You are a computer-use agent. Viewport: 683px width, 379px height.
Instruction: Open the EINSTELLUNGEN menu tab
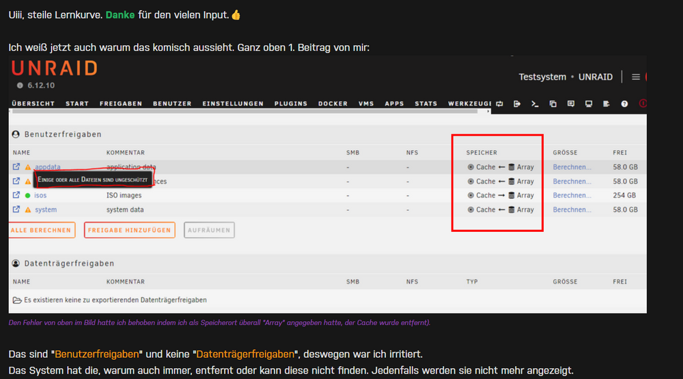pos(233,104)
